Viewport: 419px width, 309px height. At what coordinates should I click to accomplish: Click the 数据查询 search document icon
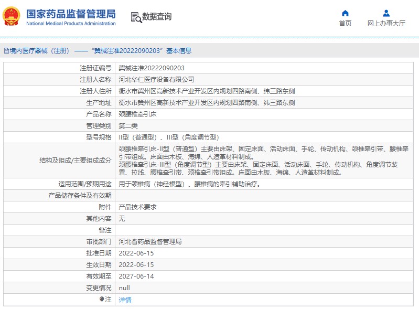[136, 17]
